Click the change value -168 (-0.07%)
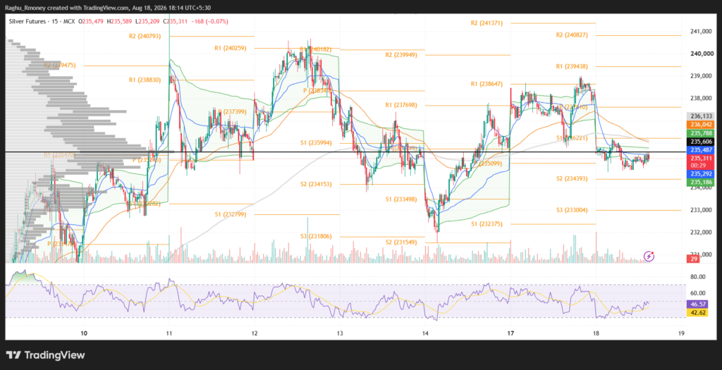The width and height of the screenshot is (722, 370). [x=210, y=21]
